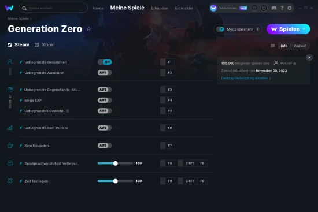Turn on Kein Neuladen toggle
The height and width of the screenshot is (212, 318).
click(x=105, y=146)
